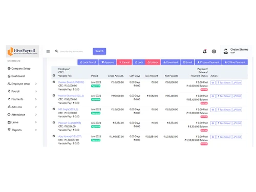View payslip eye icon for Peeyush Gupta
The height and width of the screenshot is (192, 256).
[x=213, y=123]
